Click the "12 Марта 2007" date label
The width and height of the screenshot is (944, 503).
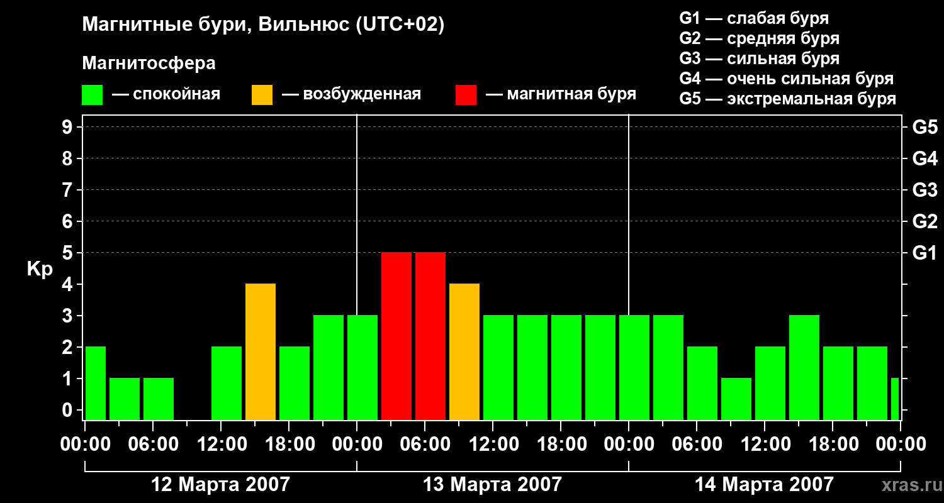[x=221, y=484]
